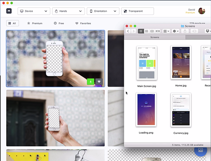Open the Orientation dropdown
The height and width of the screenshot is (161, 211).
(x=103, y=11)
